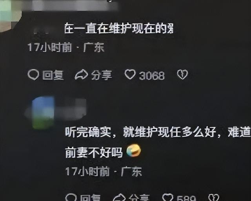Click the 分享 label under the first comment
Viewport: 251px width, 201px height.
(x=102, y=75)
